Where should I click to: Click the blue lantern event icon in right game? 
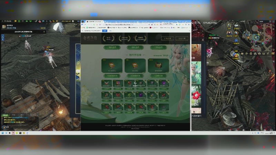coord(236,41)
